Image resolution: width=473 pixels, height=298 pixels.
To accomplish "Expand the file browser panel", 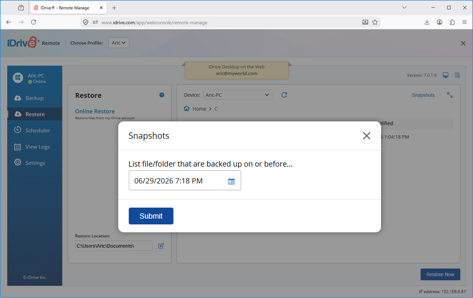I will [x=450, y=95].
